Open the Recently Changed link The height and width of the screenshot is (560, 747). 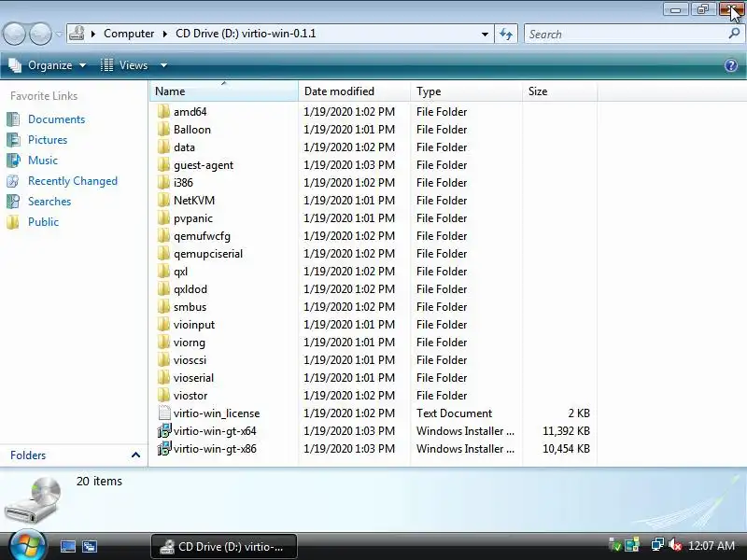pos(73,181)
